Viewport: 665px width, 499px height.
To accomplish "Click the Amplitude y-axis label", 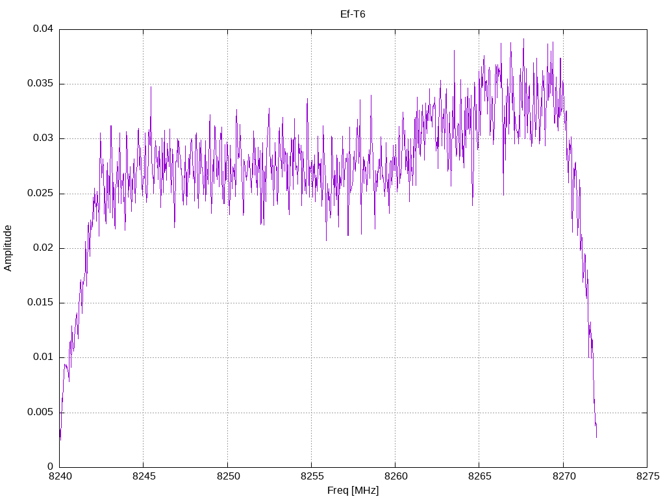I will point(8,248).
